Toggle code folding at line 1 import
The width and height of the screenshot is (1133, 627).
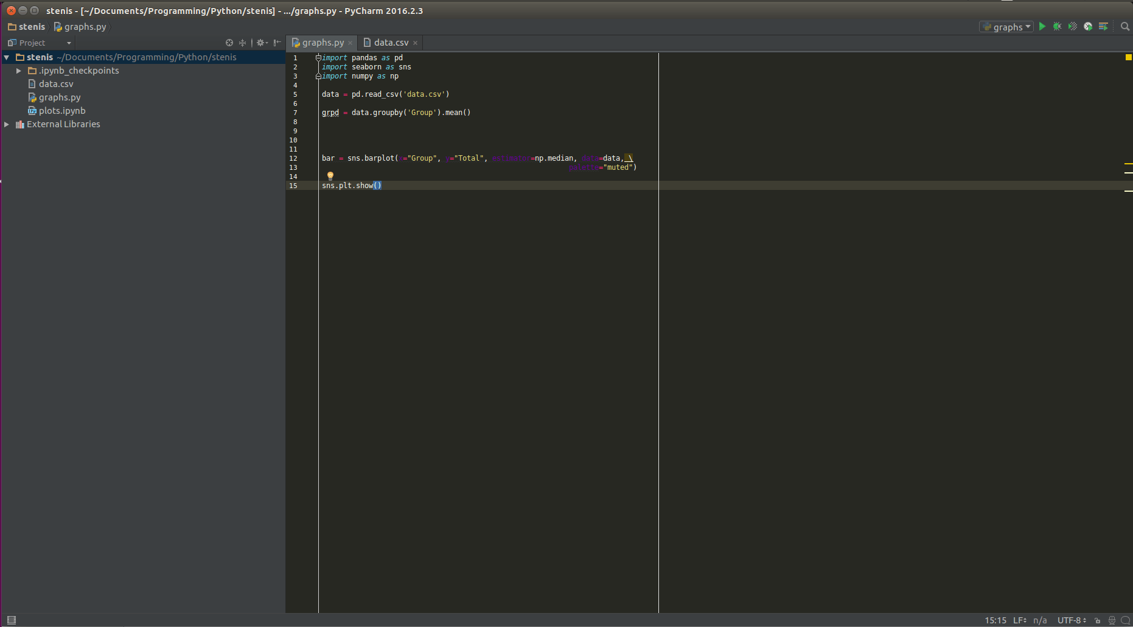pyautogui.click(x=318, y=58)
